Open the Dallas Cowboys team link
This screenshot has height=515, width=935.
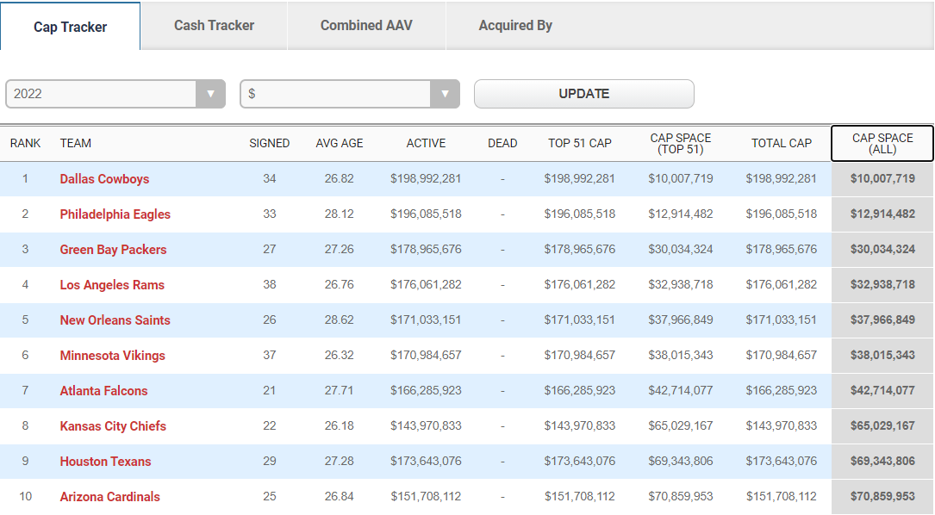click(104, 179)
